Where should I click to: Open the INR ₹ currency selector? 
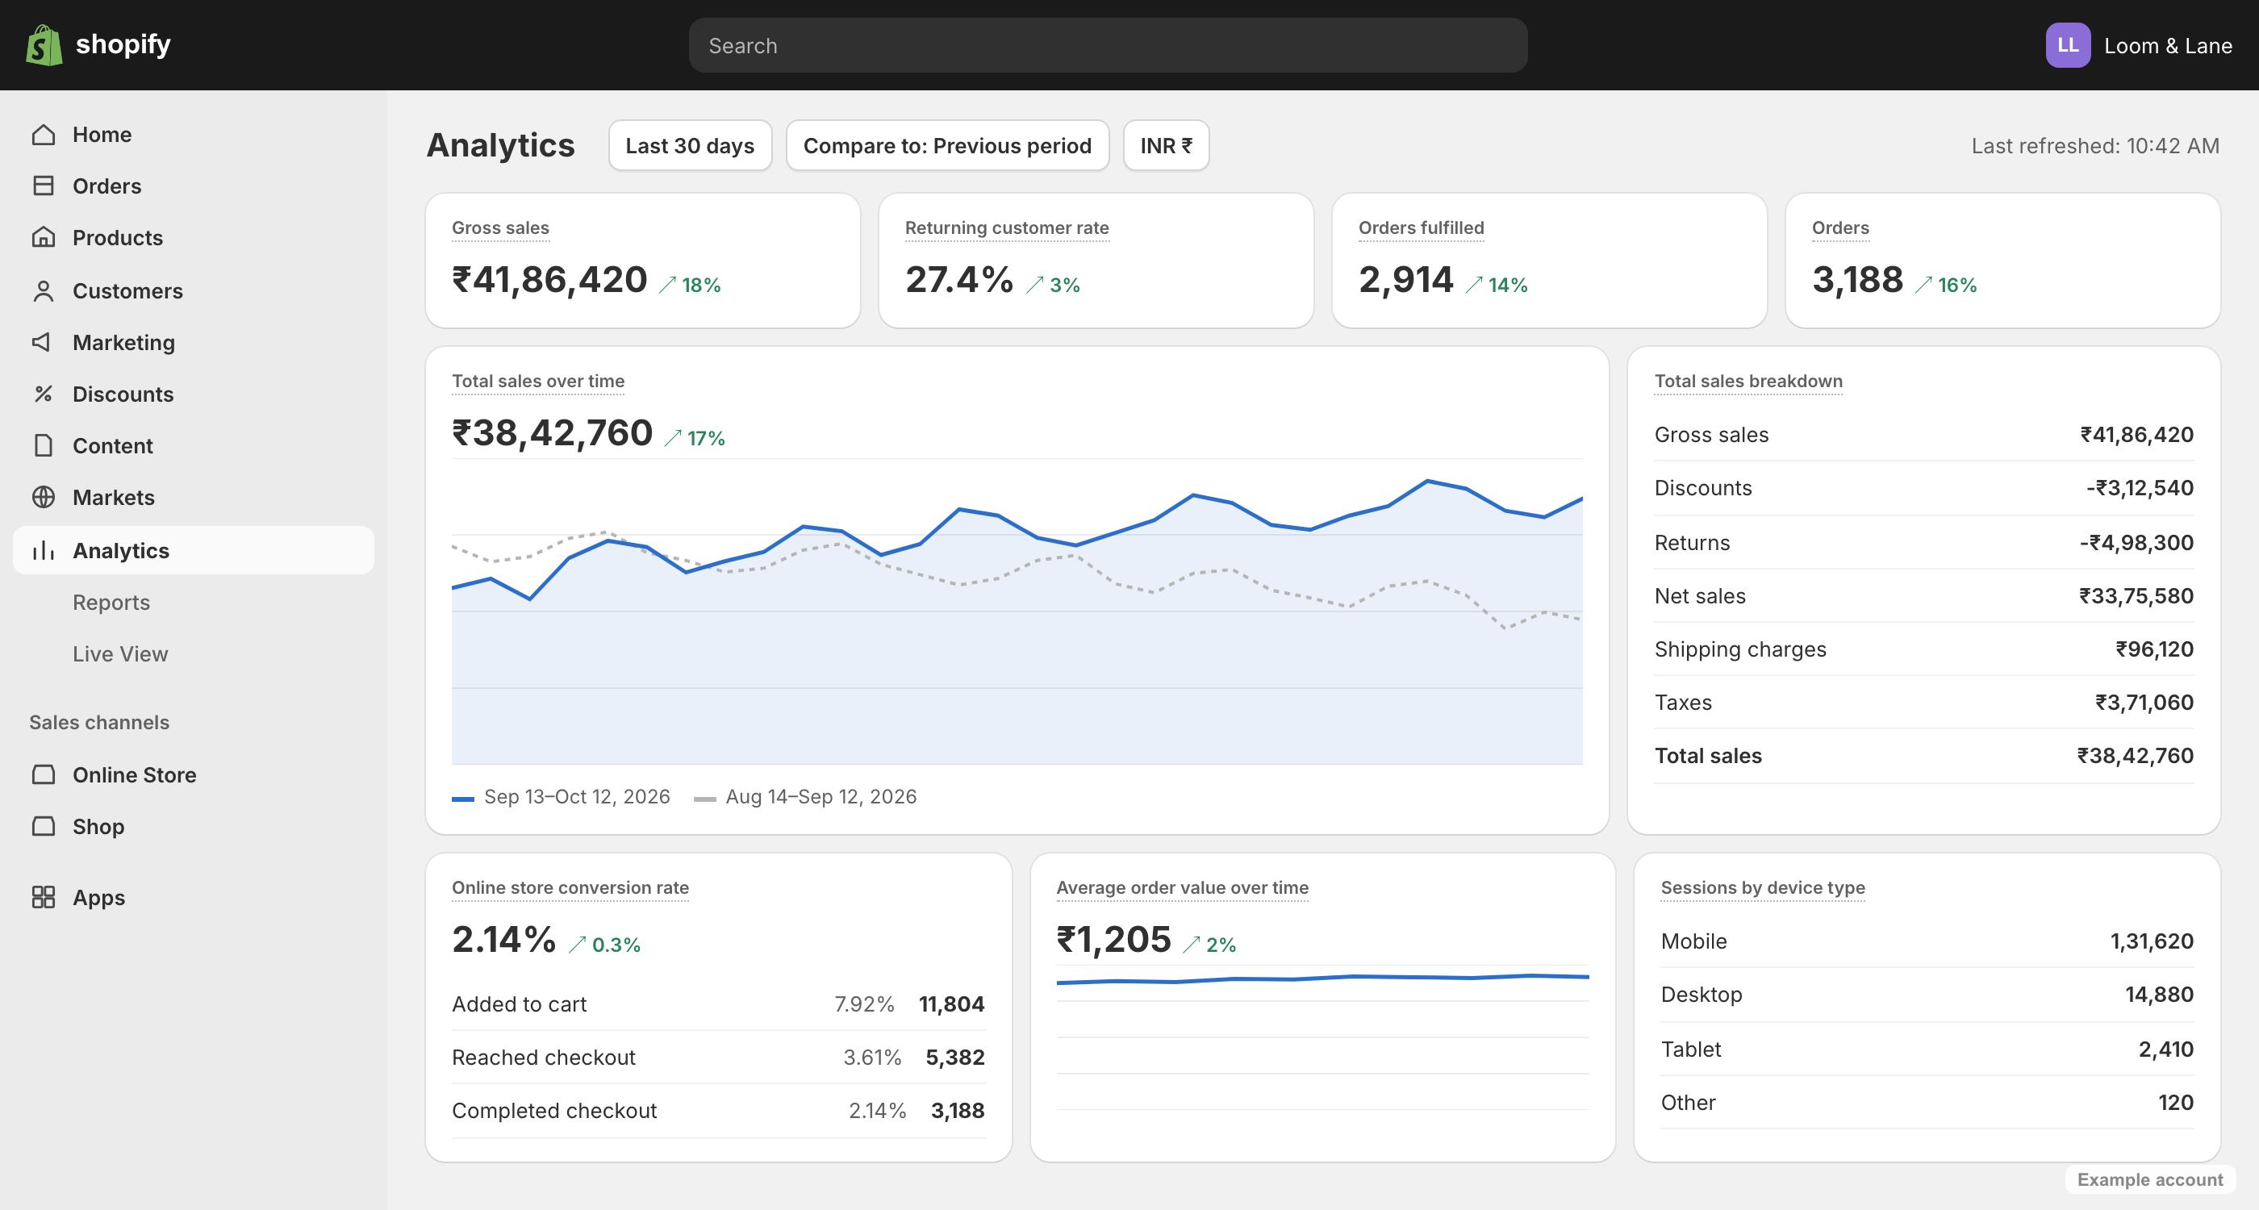[1166, 145]
